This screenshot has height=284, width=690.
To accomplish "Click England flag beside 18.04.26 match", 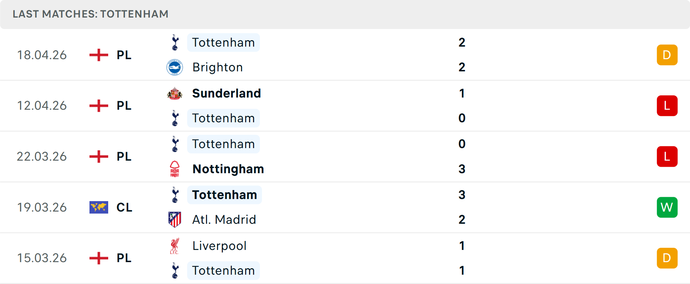I will (x=99, y=55).
